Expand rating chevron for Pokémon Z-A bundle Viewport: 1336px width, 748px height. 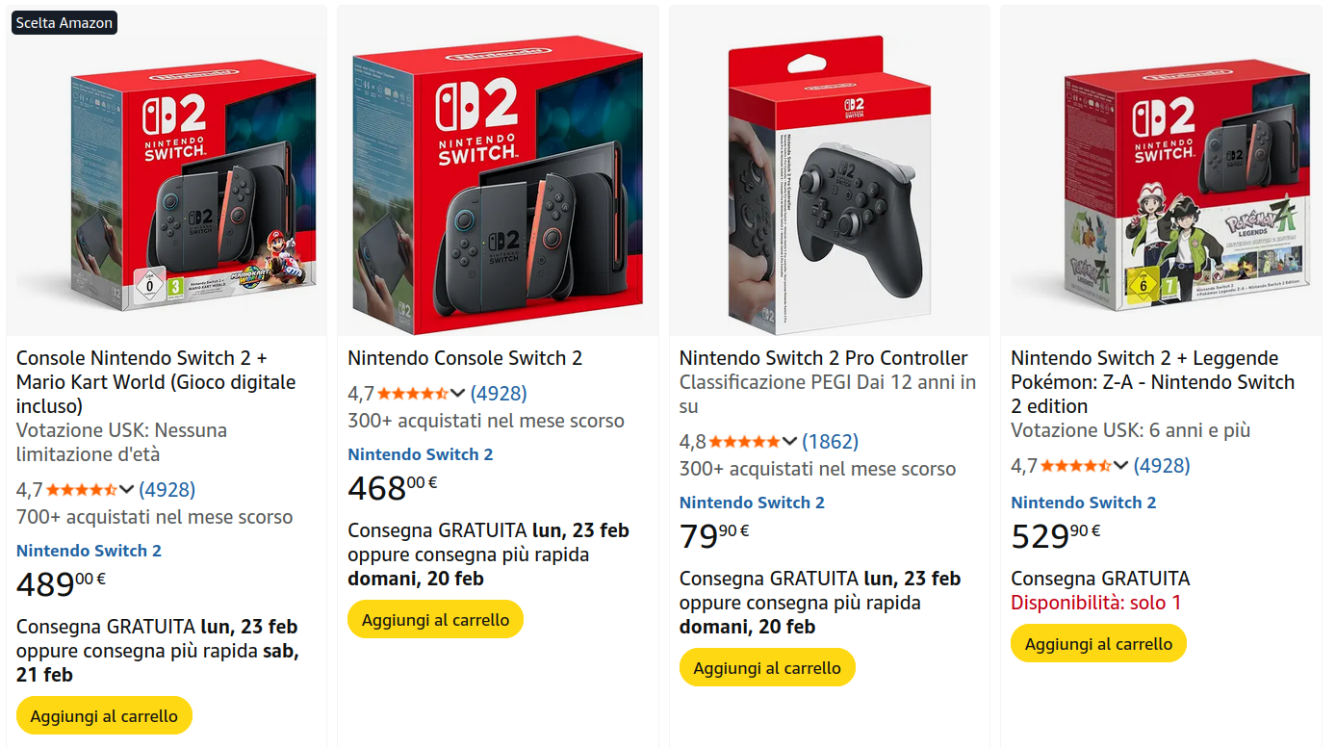1120,466
